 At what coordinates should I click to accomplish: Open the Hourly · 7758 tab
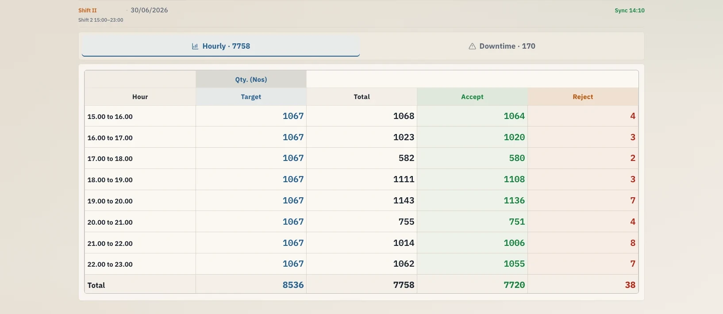click(x=220, y=46)
